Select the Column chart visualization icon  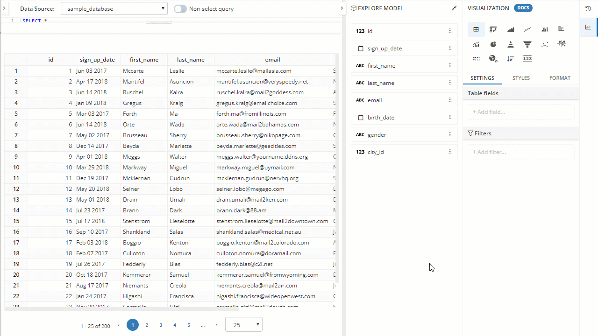(545, 29)
